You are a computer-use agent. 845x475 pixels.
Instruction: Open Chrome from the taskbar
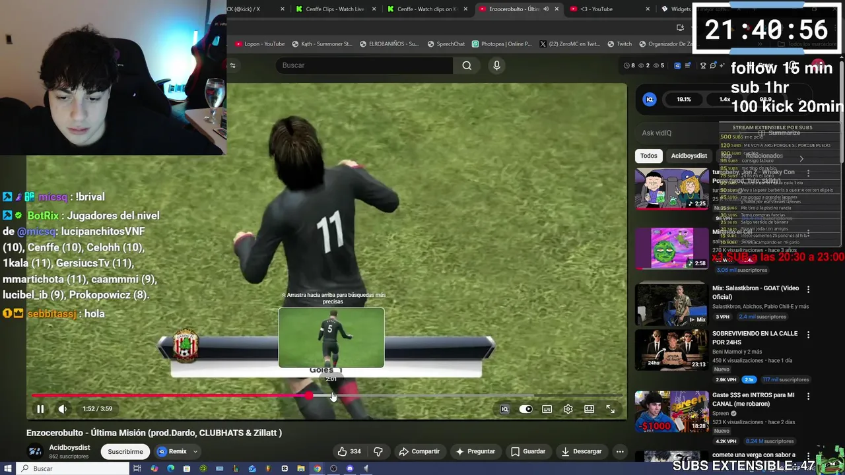pos(317,468)
